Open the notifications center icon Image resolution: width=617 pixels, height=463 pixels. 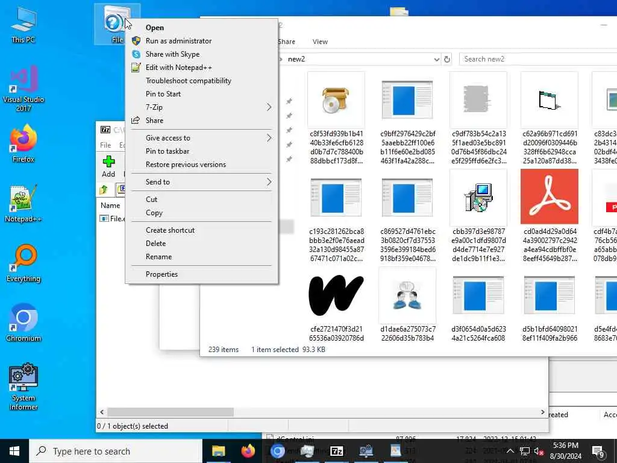click(598, 452)
